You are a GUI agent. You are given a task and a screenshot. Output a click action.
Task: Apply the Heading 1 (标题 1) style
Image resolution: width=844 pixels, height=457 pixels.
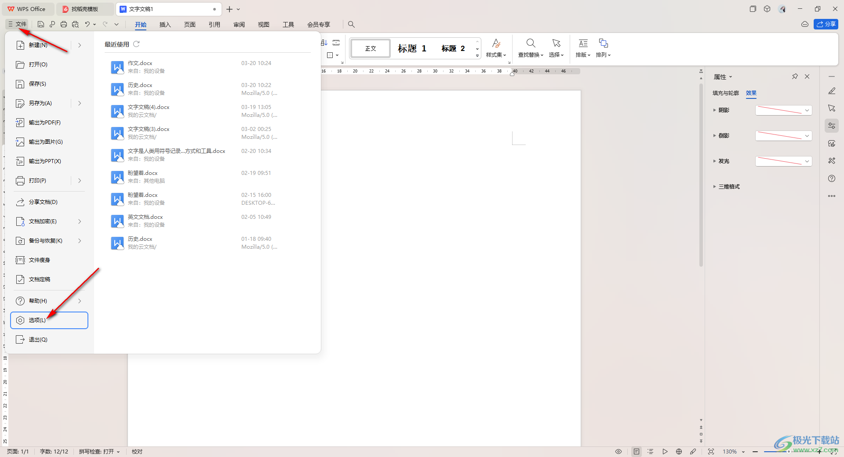click(x=412, y=48)
